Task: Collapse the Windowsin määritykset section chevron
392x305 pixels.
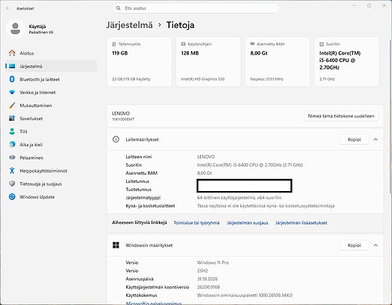Action: click(x=376, y=245)
